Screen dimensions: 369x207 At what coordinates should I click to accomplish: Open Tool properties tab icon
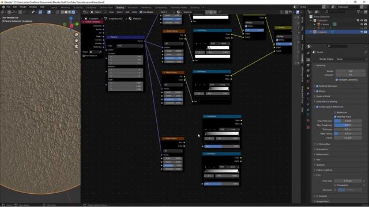coord(308,53)
